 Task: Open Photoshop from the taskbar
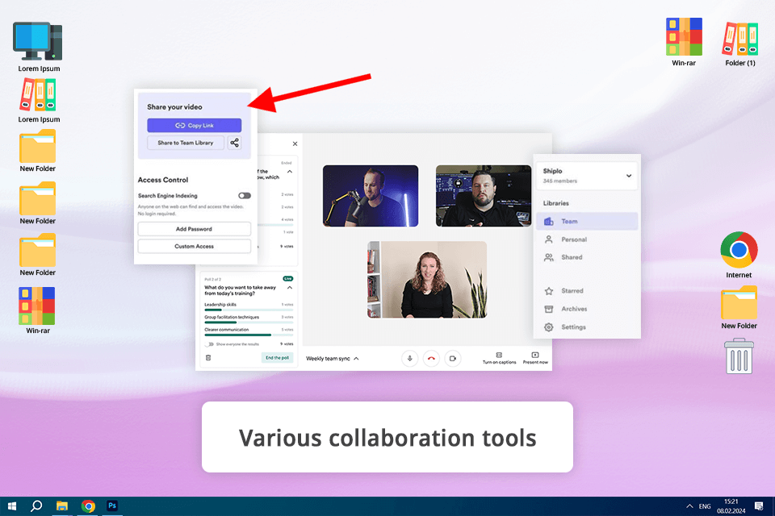pyautogui.click(x=112, y=506)
